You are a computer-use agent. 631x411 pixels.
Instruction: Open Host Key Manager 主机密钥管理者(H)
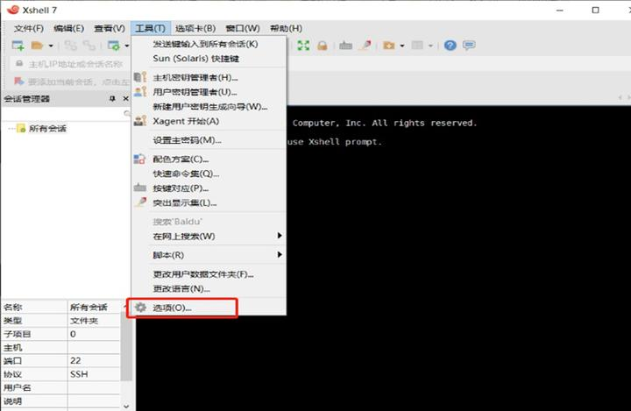(x=209, y=77)
